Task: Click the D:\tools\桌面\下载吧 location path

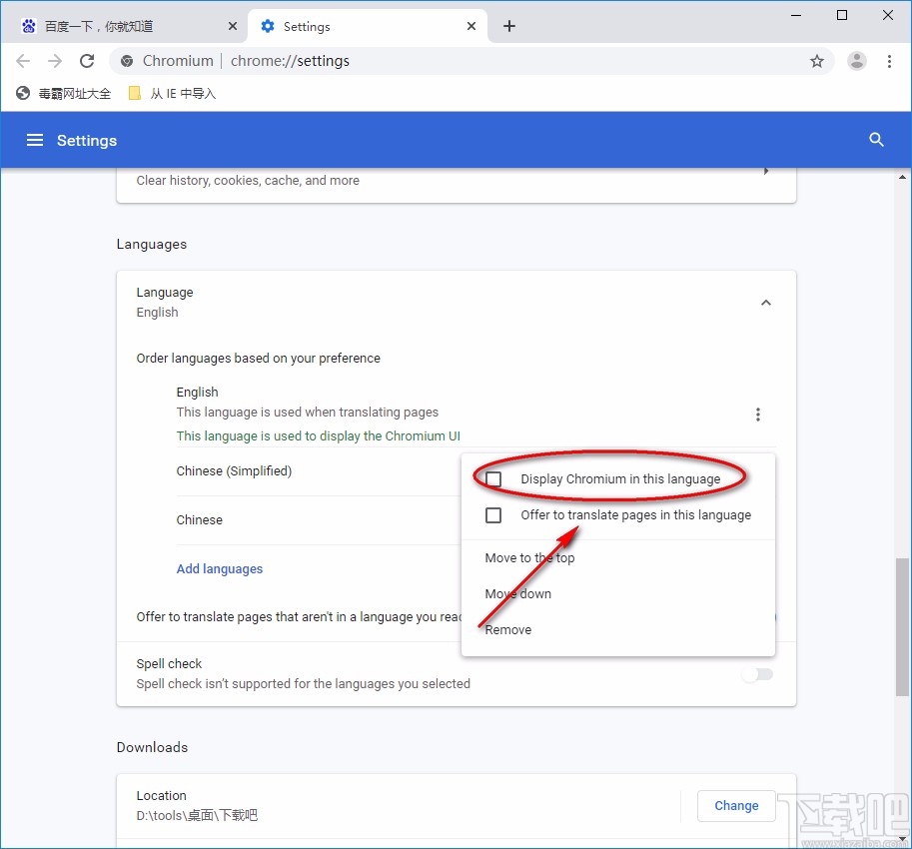Action: (x=197, y=815)
